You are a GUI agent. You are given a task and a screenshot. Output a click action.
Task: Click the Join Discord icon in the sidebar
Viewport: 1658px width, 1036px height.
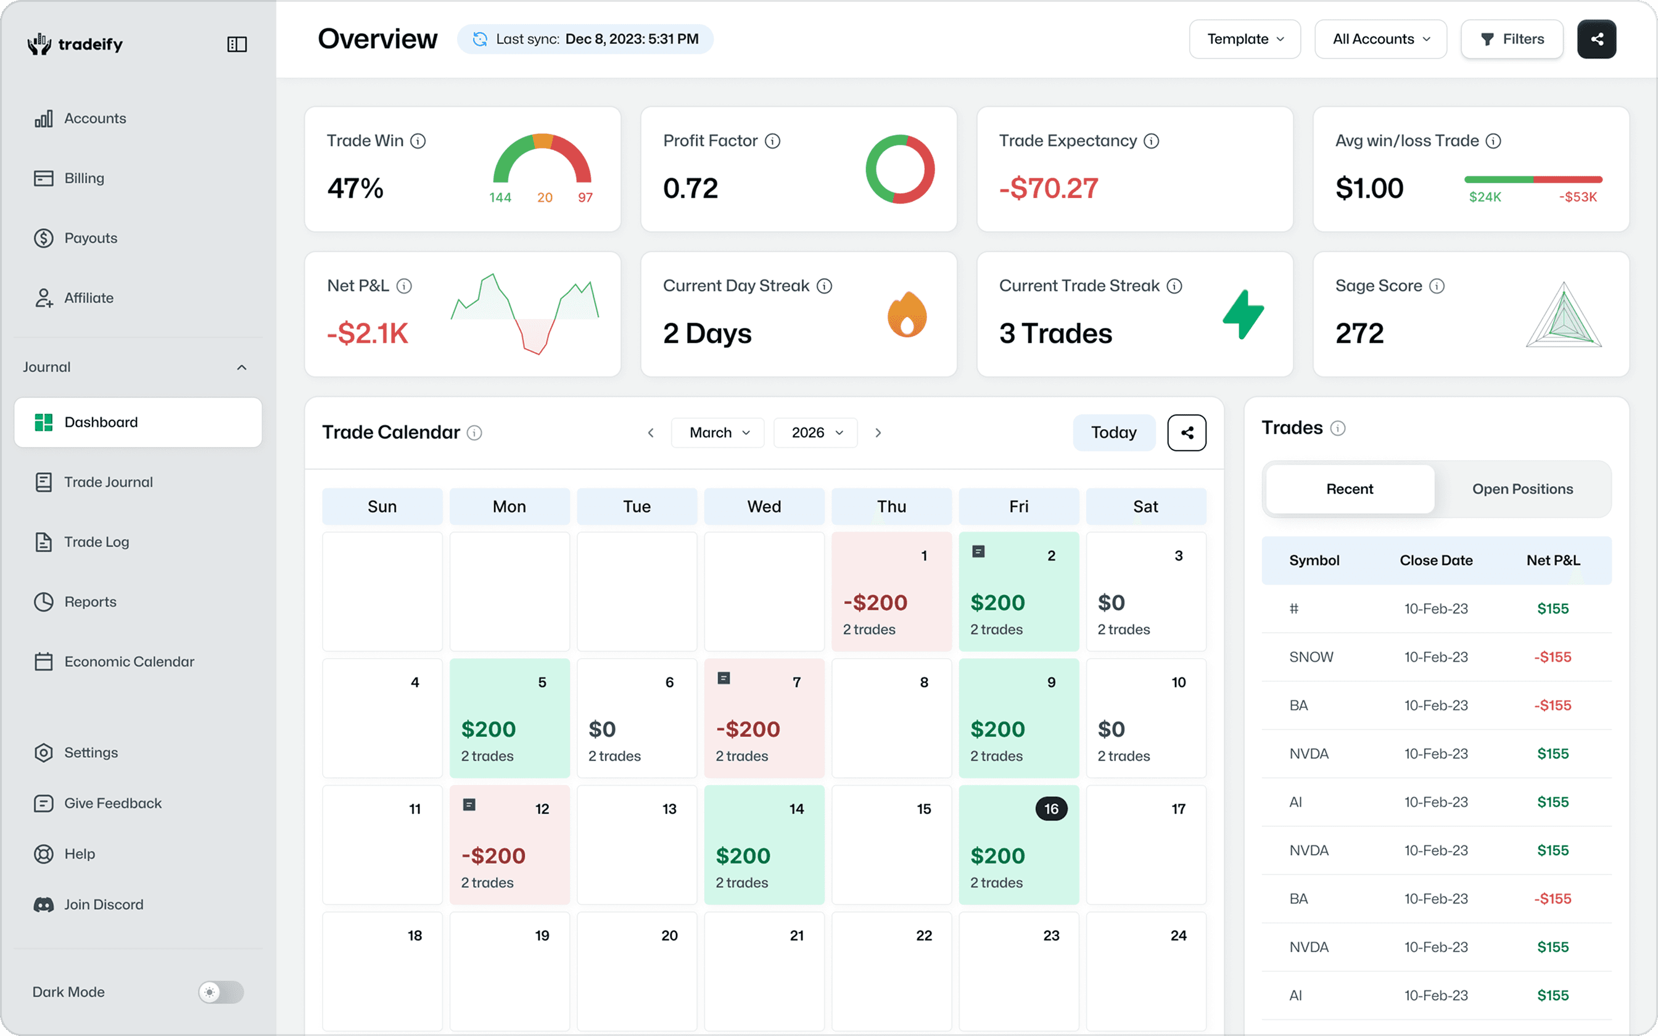(44, 905)
